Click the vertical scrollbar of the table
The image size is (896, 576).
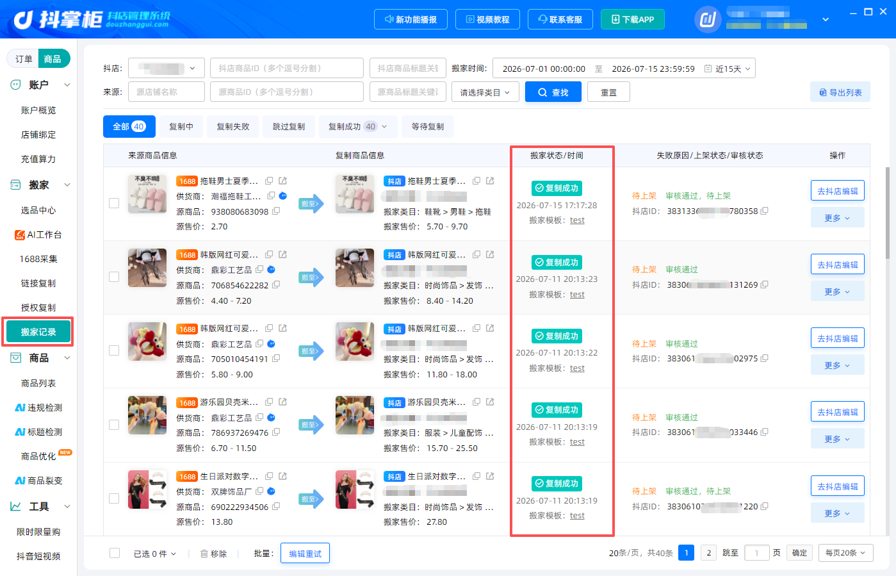click(887, 213)
